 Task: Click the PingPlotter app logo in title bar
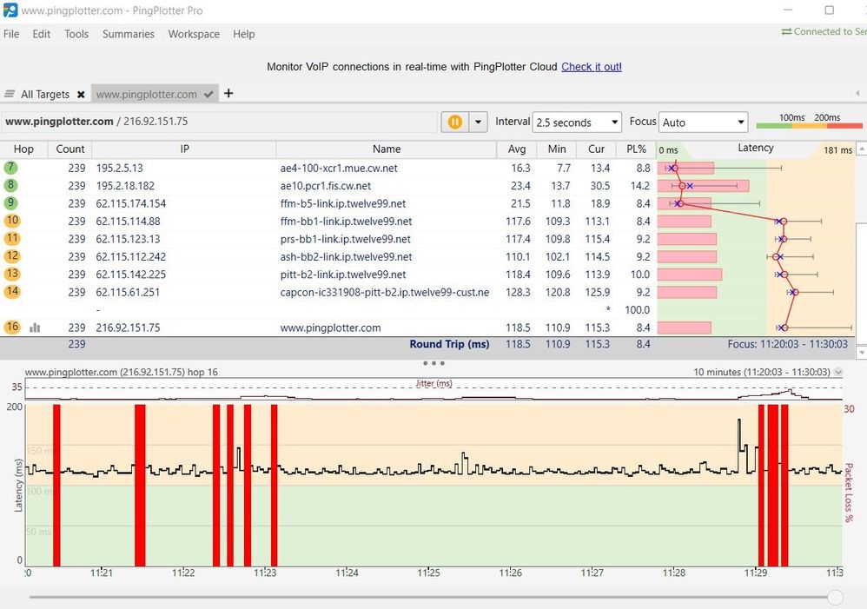pos(10,10)
